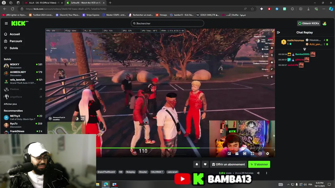Image resolution: width=335 pixels, height=188 pixels.
Task: Go to Accueil in the sidebar
Action: [x=15, y=34]
